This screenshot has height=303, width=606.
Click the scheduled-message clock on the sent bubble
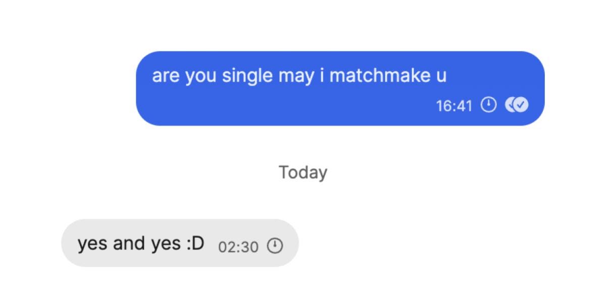489,106
